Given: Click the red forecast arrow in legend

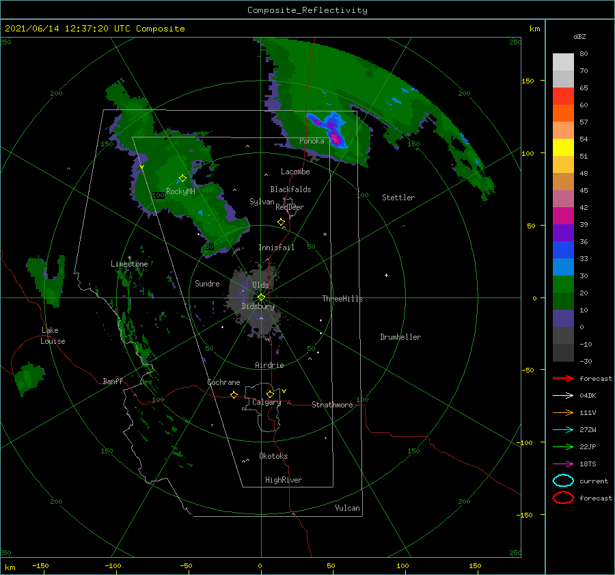Looking at the screenshot, I should point(563,378).
